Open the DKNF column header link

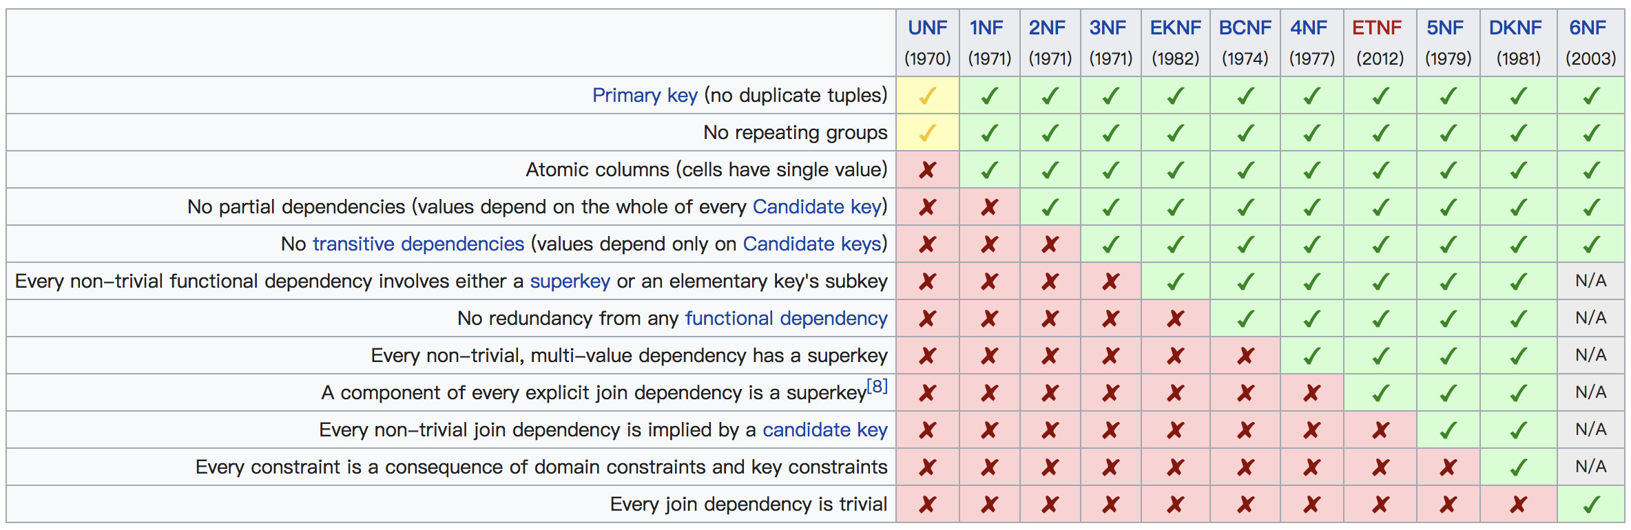coord(1515,28)
